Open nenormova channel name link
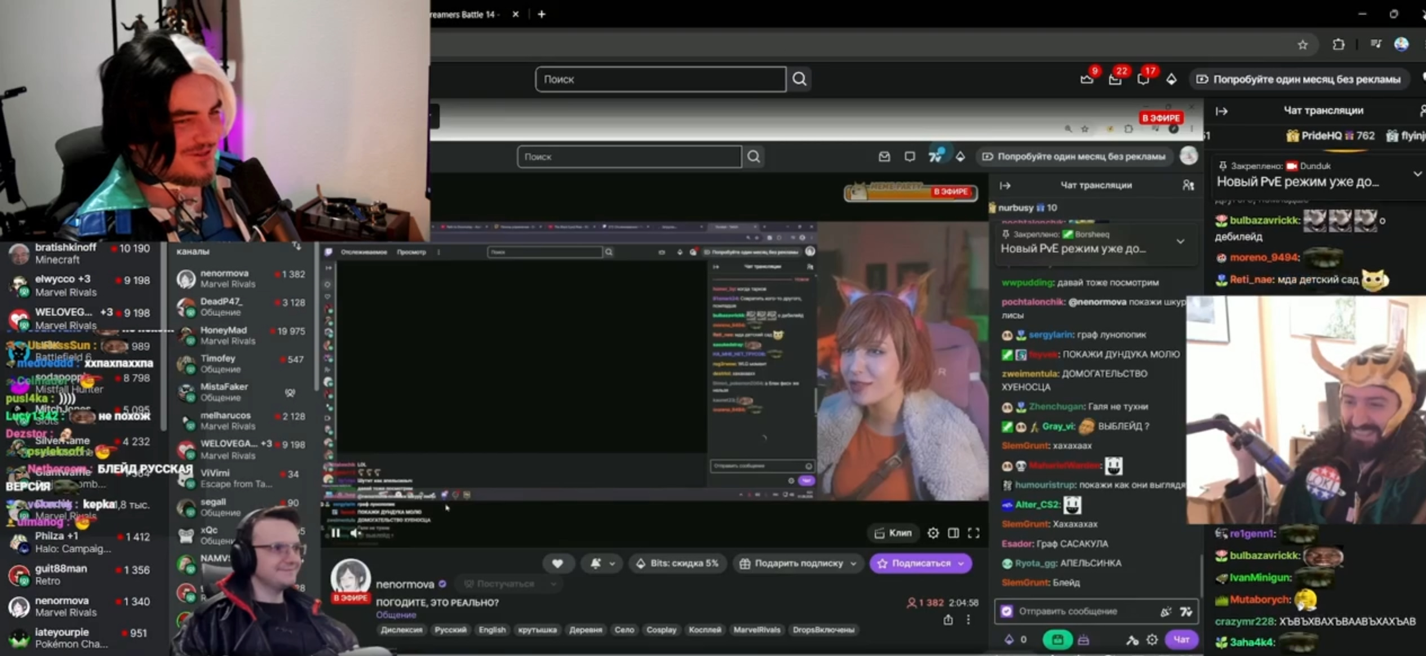1426x656 pixels. click(405, 584)
